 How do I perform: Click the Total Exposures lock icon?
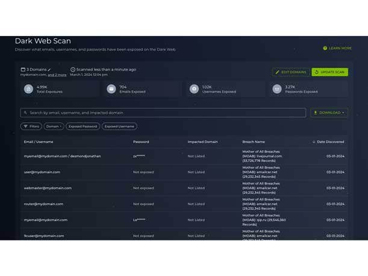[28, 89]
